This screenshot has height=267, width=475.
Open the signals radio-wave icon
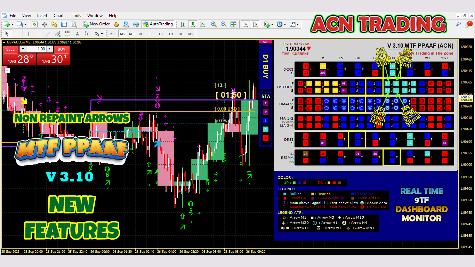coord(136,24)
